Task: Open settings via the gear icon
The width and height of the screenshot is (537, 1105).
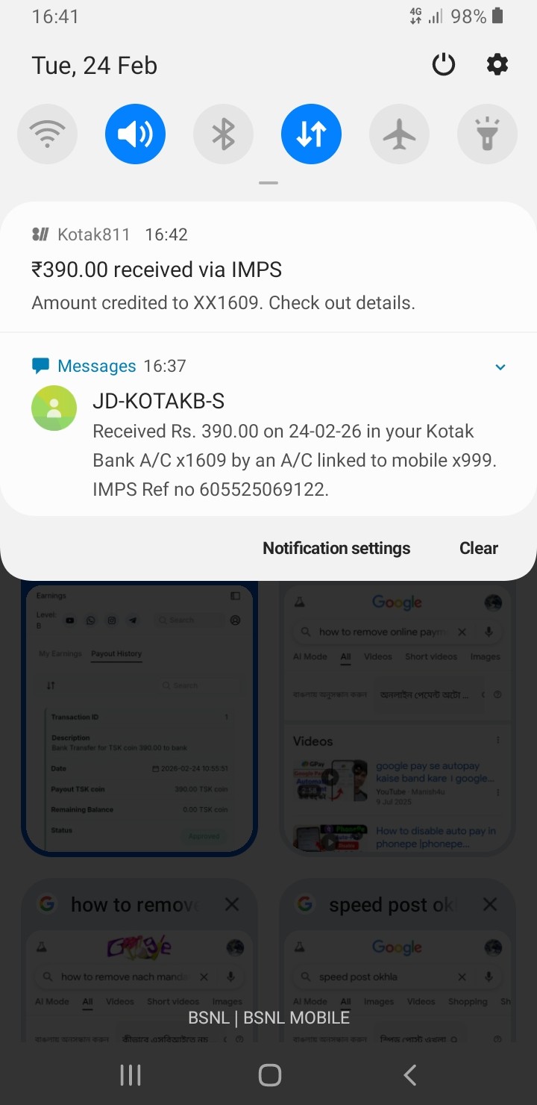Action: (x=497, y=65)
